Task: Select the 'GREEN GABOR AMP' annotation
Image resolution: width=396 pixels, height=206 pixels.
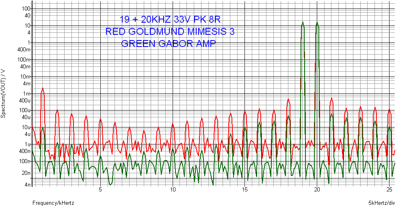Action: [169, 44]
